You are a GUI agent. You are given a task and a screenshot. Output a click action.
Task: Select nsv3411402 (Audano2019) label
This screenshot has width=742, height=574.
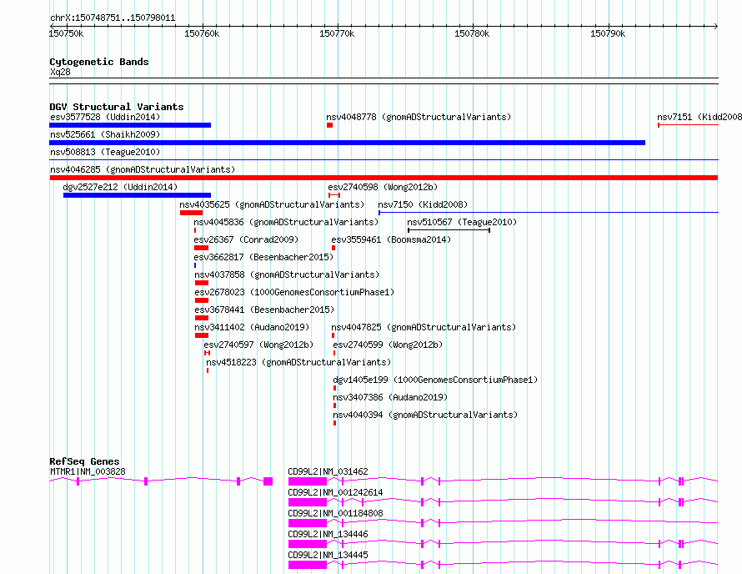click(x=252, y=327)
